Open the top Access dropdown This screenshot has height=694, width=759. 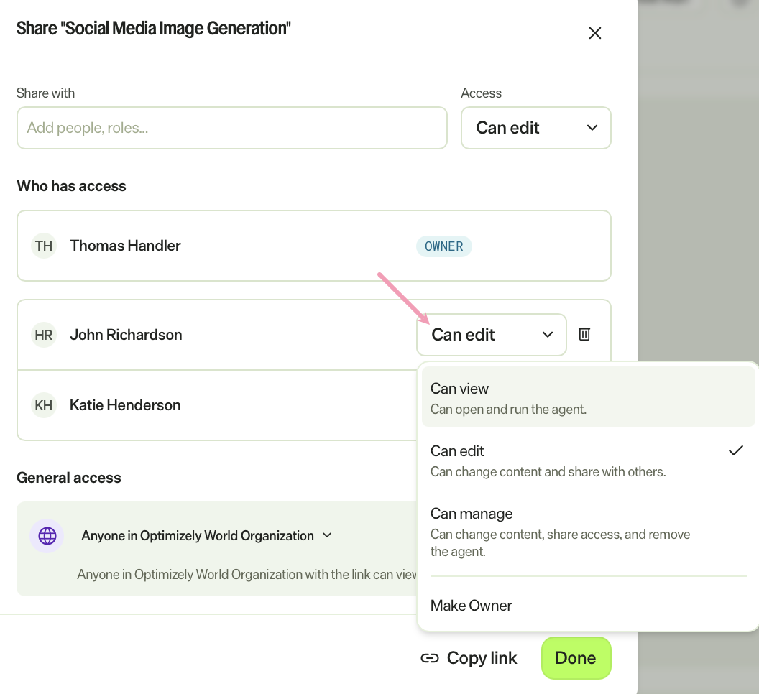[536, 128]
